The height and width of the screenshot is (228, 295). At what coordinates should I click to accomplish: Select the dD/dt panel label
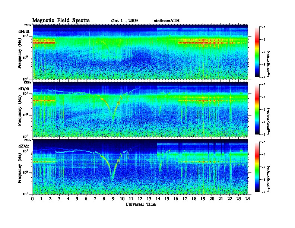coord(24,89)
